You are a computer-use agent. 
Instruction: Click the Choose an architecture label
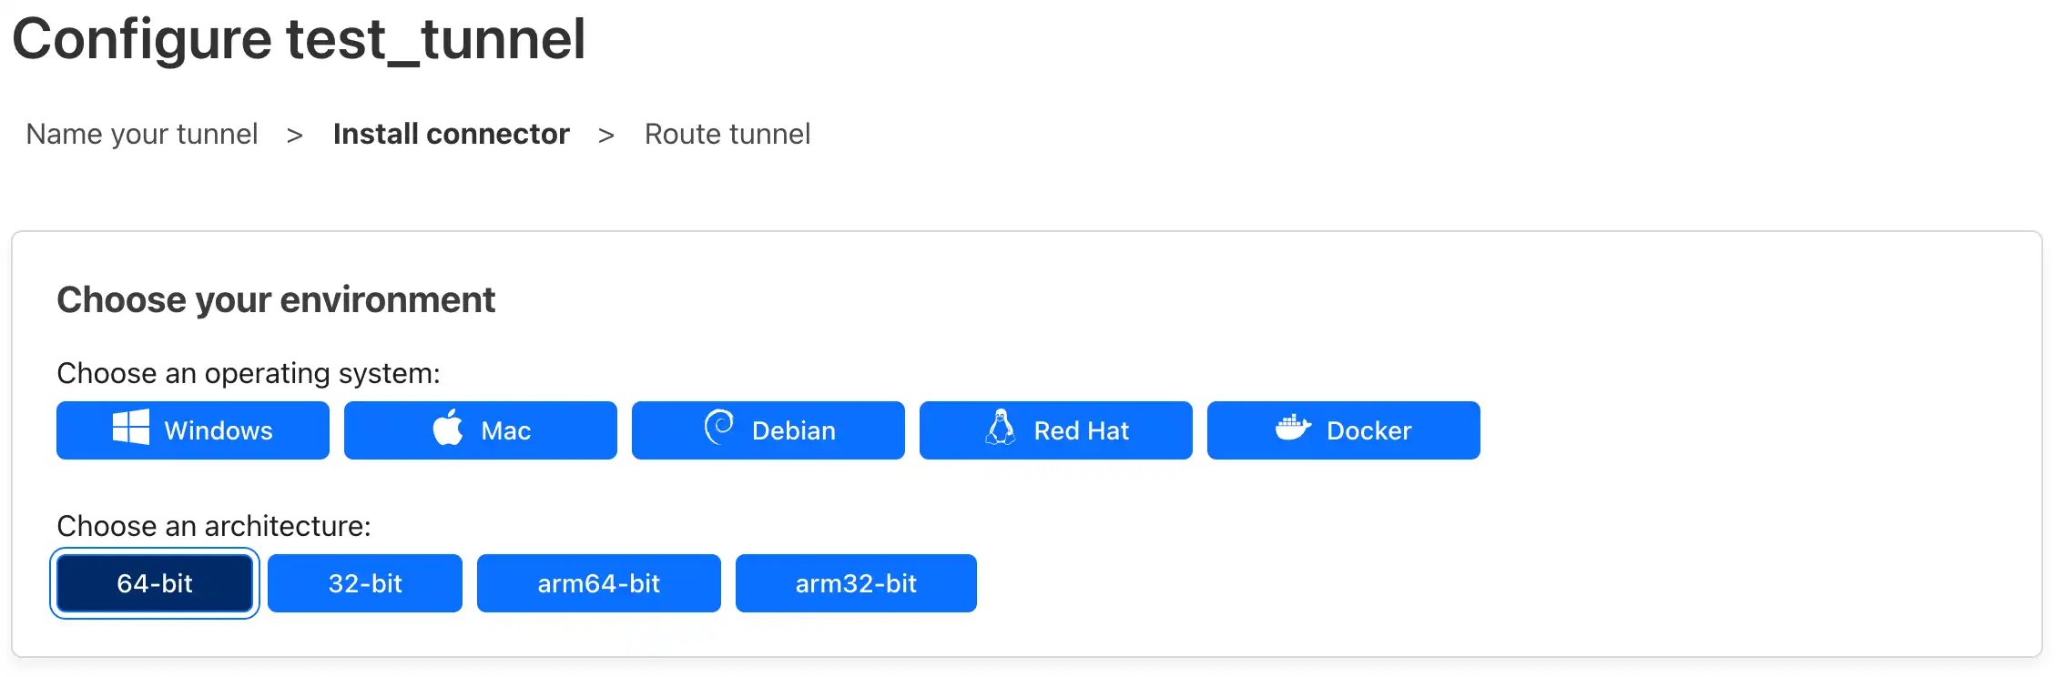214,526
